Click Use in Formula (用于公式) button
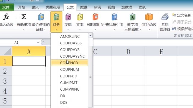Screen dimensions: 193x108 click(182, 22)
